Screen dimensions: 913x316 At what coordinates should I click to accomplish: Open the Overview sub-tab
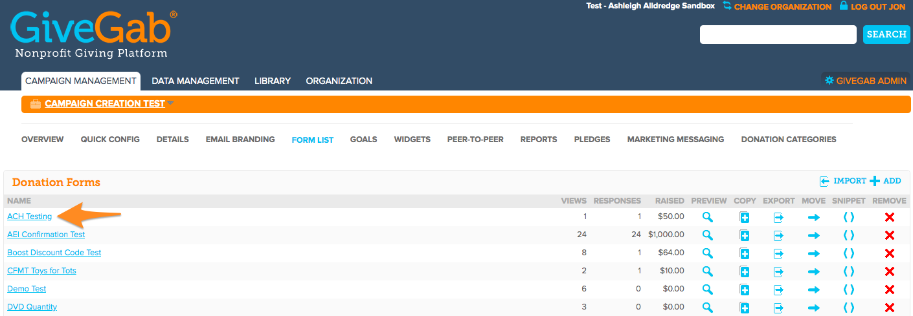[43, 140]
